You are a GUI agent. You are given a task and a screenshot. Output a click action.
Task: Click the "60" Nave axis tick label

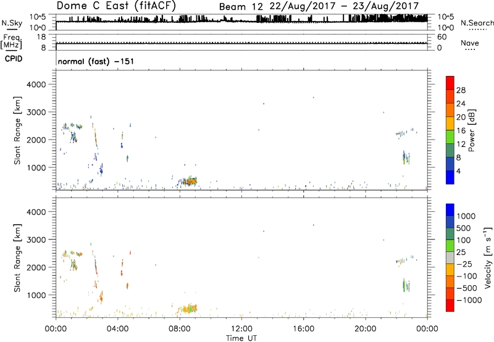pos(442,36)
